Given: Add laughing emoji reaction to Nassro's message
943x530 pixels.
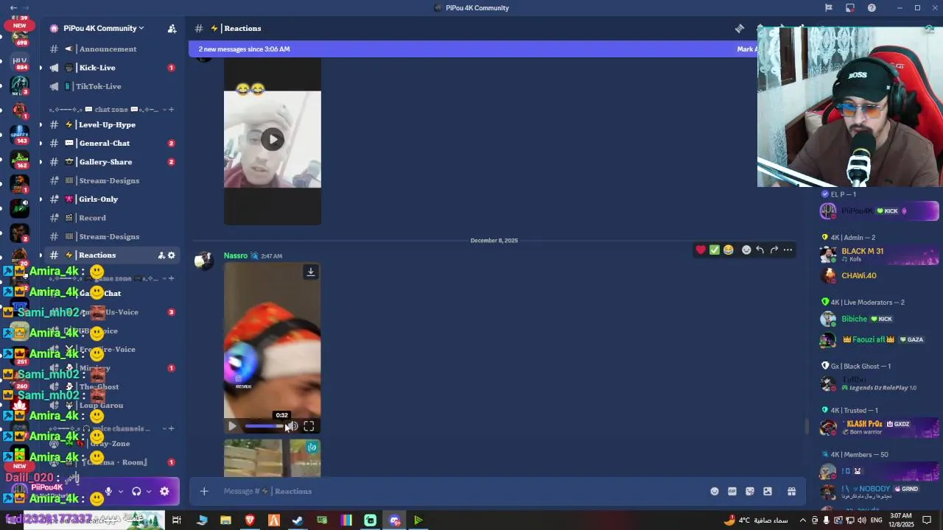Looking at the screenshot, I should pyautogui.click(x=729, y=250).
